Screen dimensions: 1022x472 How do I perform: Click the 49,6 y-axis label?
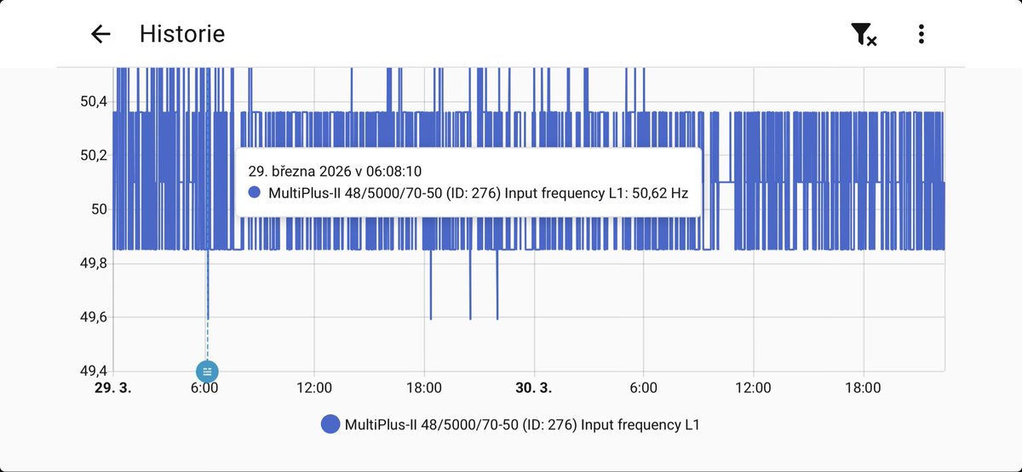click(92, 317)
